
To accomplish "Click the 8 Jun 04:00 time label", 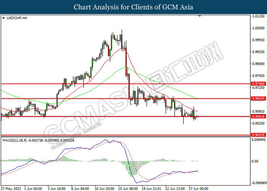I will (80, 189).
